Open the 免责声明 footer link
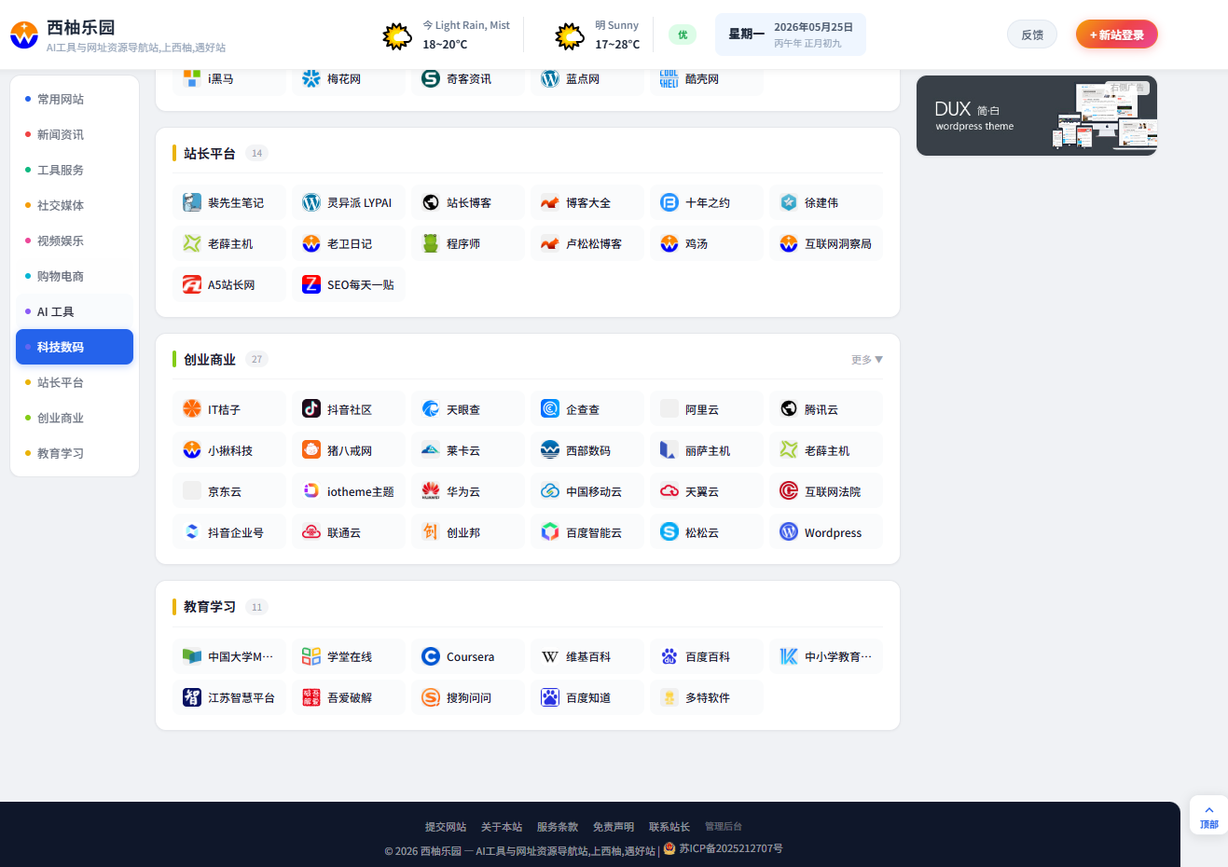 click(614, 827)
